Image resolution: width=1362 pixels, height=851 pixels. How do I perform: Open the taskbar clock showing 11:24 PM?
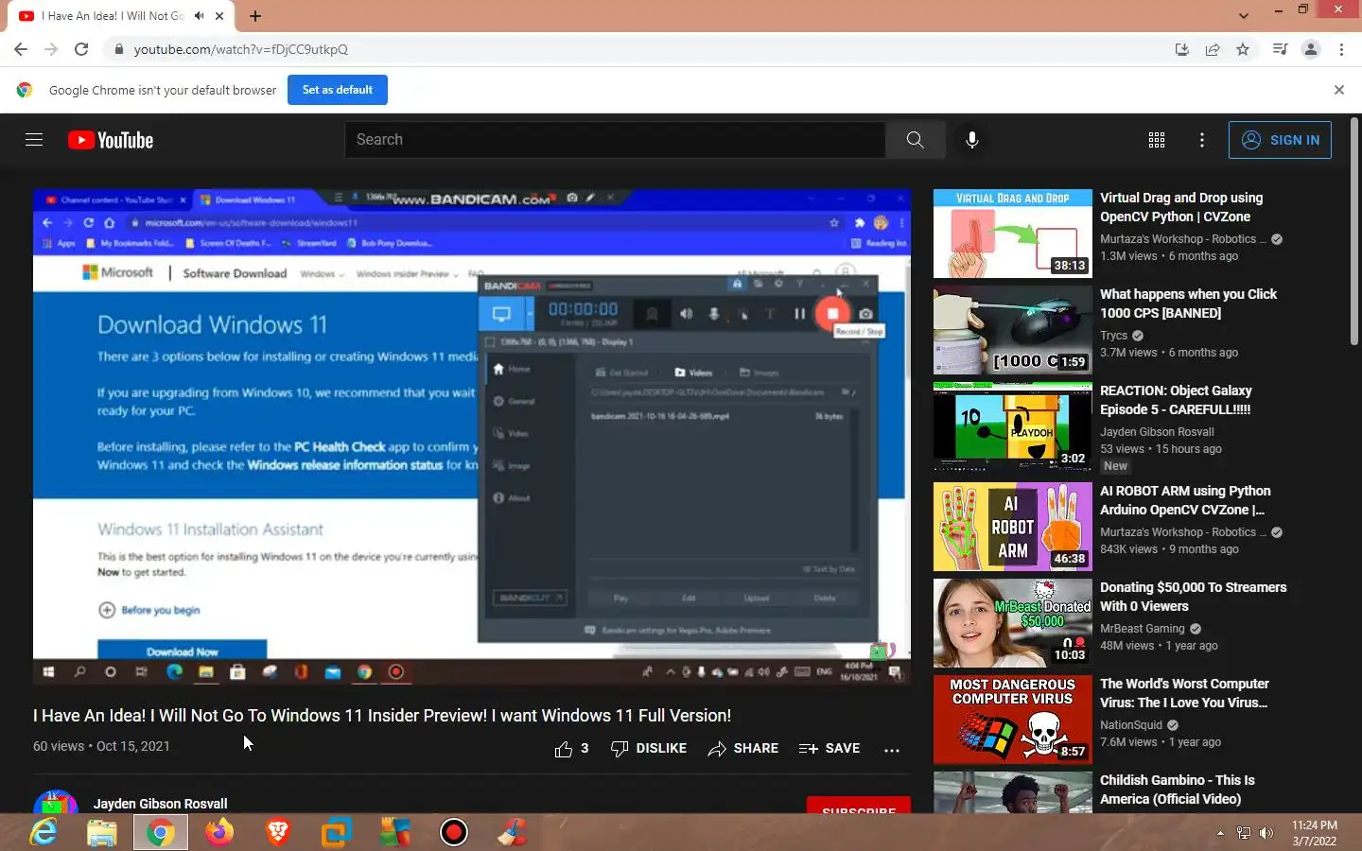tap(1315, 833)
